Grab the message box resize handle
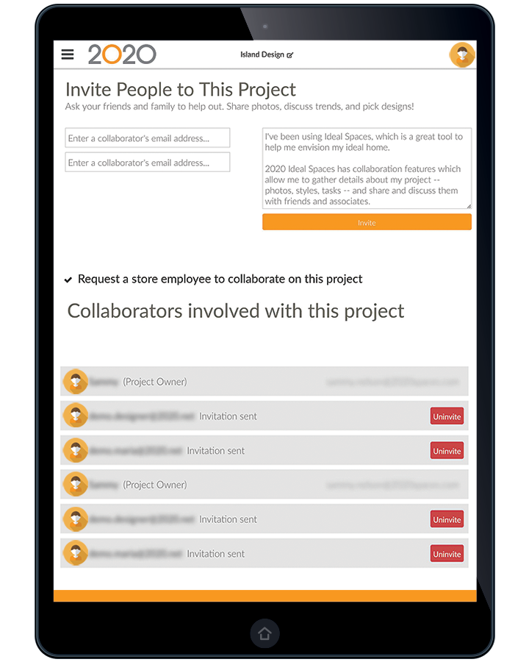 (x=469, y=206)
